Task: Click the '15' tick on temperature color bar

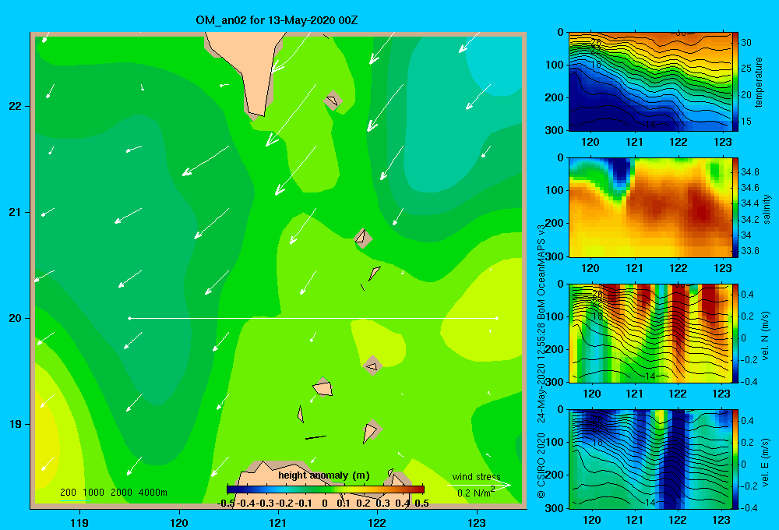Action: tap(746, 122)
